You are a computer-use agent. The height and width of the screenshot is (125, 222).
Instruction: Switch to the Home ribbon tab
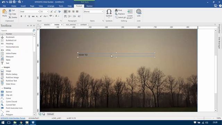coord(14,6)
